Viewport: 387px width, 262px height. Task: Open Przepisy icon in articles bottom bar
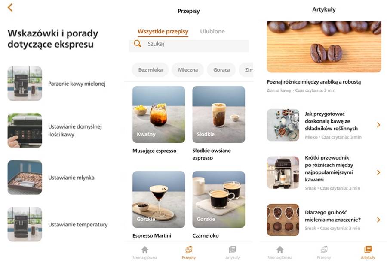pos(324,250)
